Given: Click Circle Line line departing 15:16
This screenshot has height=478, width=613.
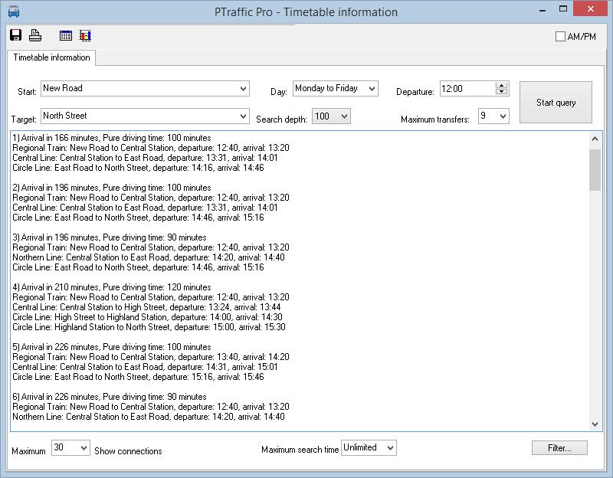Looking at the screenshot, I should pyautogui.click(x=139, y=377).
